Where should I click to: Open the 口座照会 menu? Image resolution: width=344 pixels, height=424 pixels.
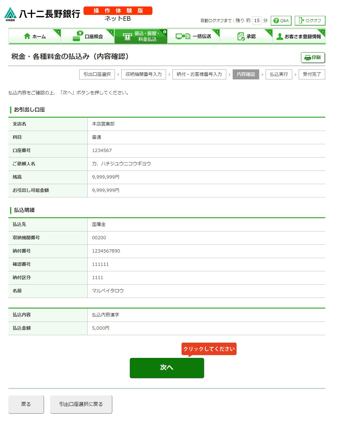[x=88, y=36]
